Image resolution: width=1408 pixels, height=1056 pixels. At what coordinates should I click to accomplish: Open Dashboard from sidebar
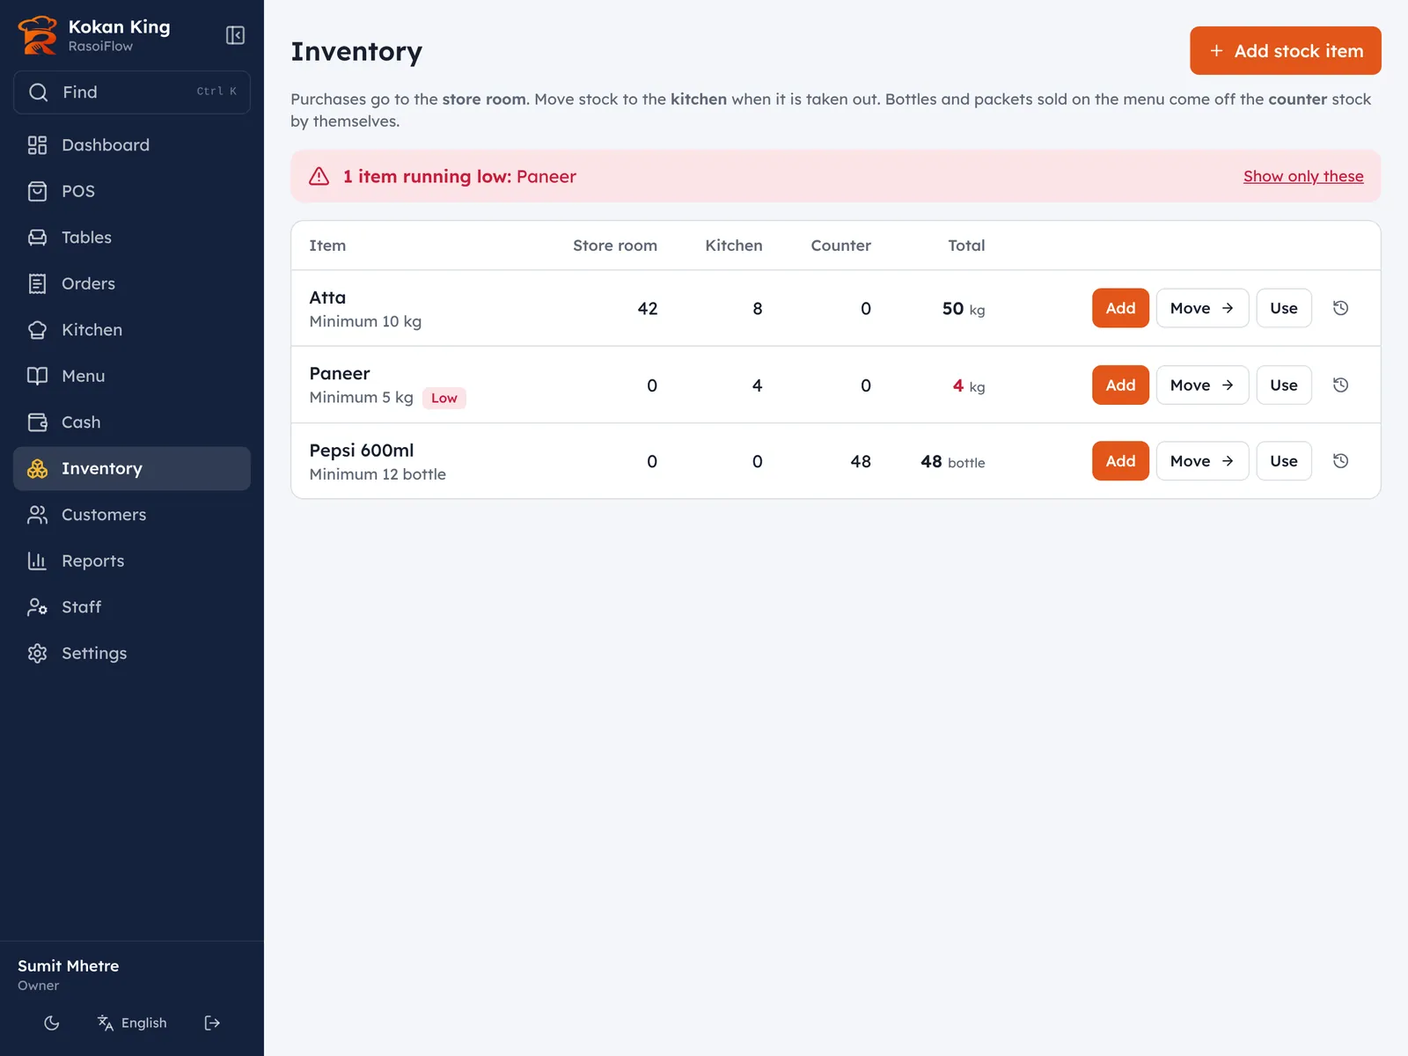pos(132,145)
